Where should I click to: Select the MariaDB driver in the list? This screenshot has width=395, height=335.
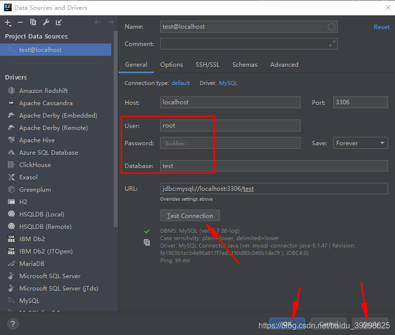pyautogui.click(x=32, y=264)
